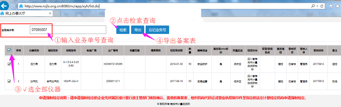Open the browser home page icon
This screenshot has width=341, height=107.
331,6
